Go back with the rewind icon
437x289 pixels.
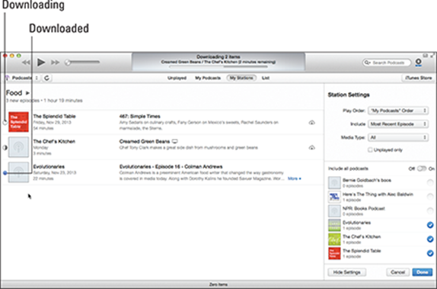[26, 63]
